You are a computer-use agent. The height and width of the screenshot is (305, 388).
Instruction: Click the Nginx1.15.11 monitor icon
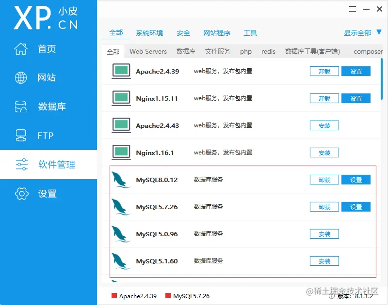tap(121, 98)
